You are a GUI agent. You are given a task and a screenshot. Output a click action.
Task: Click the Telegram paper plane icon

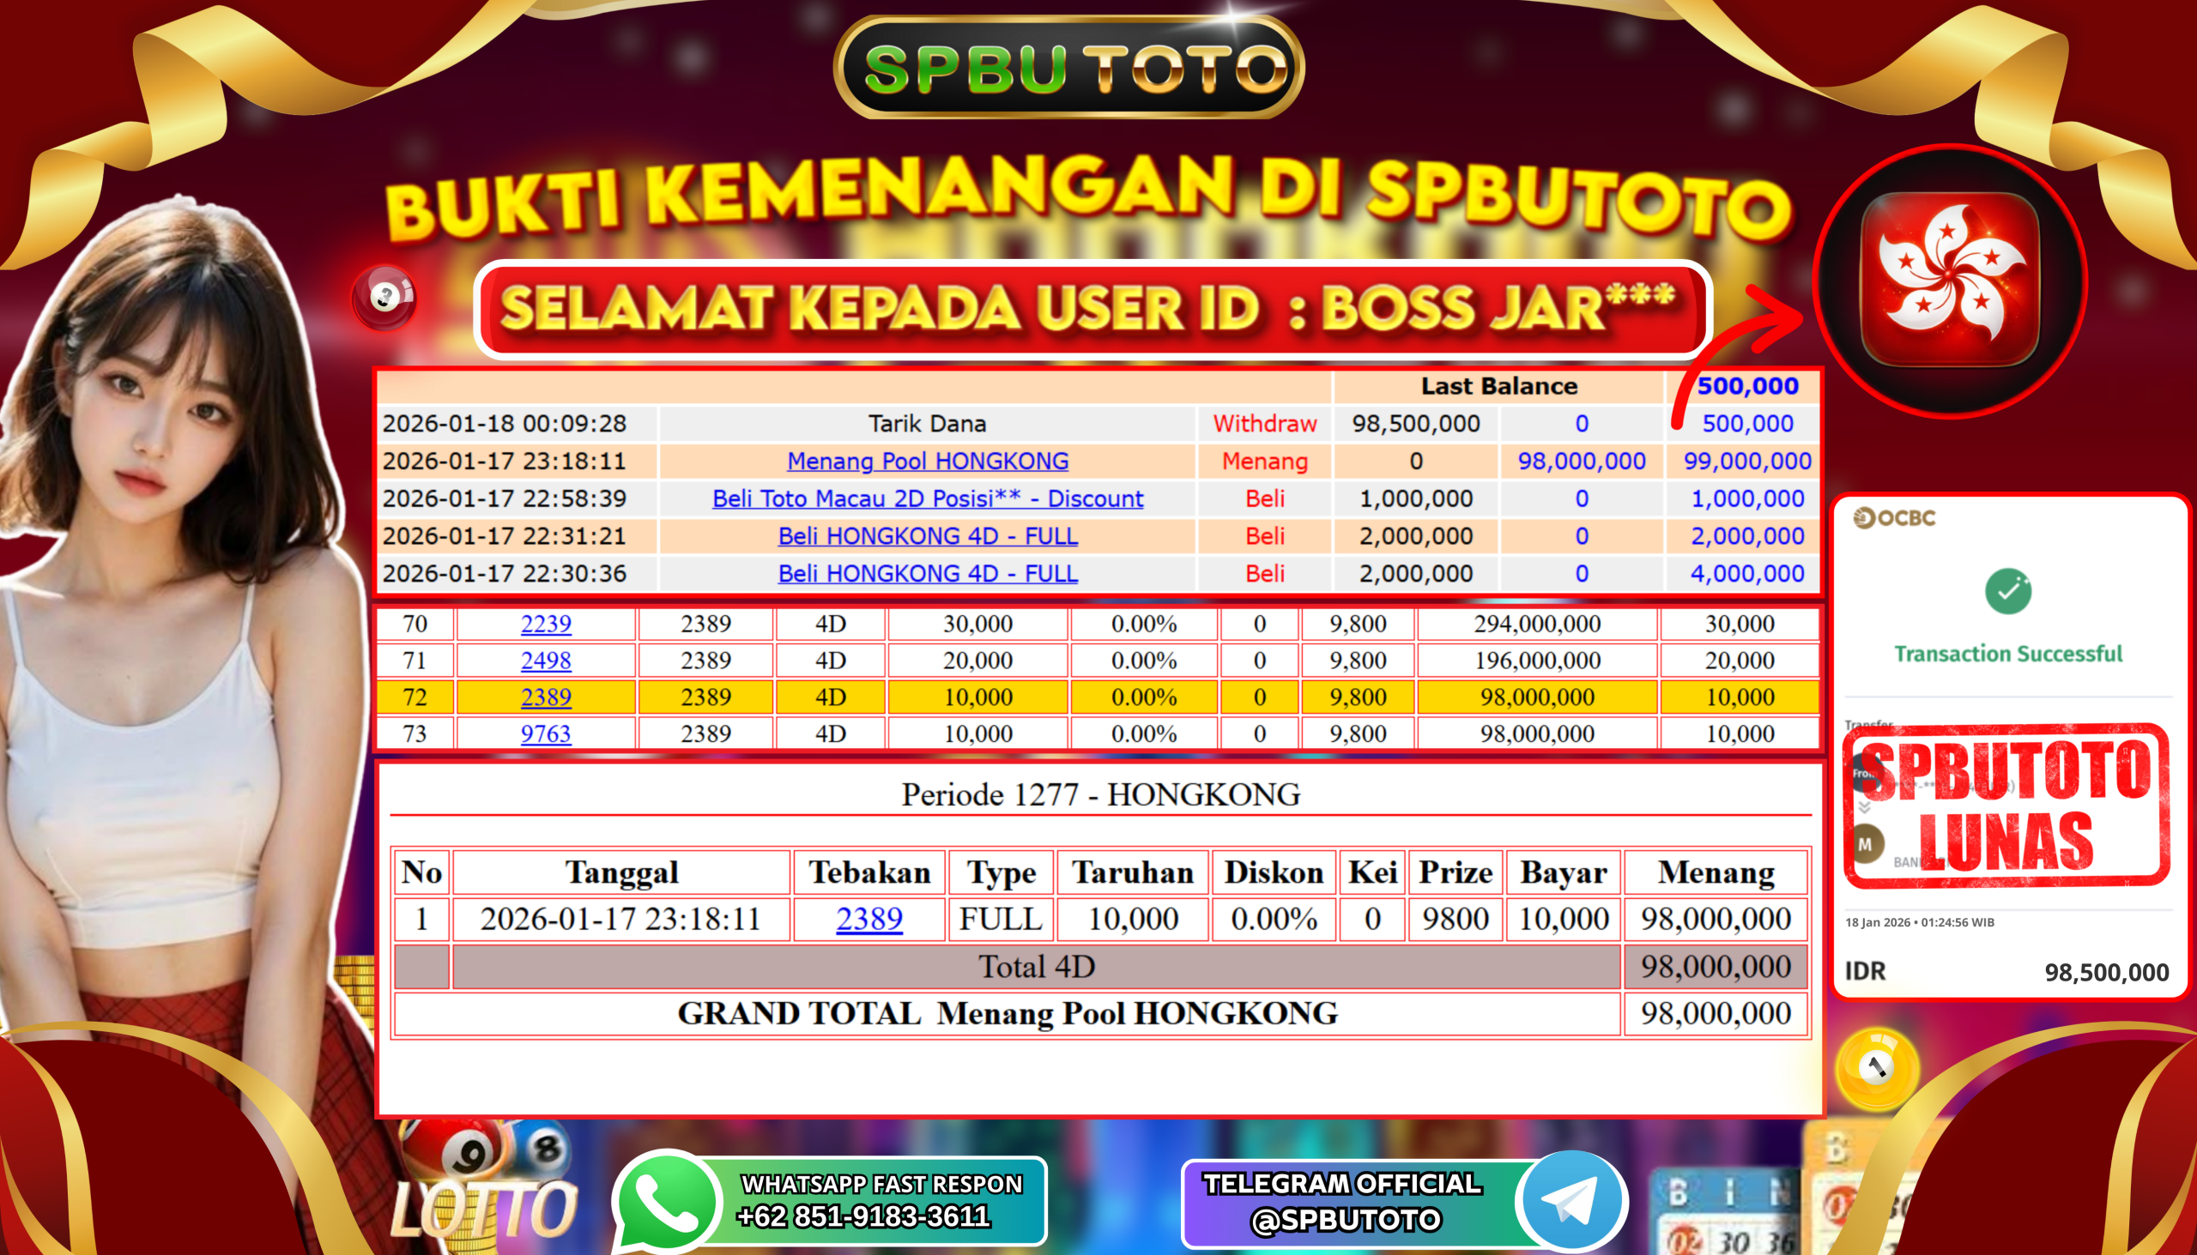click(1571, 1202)
